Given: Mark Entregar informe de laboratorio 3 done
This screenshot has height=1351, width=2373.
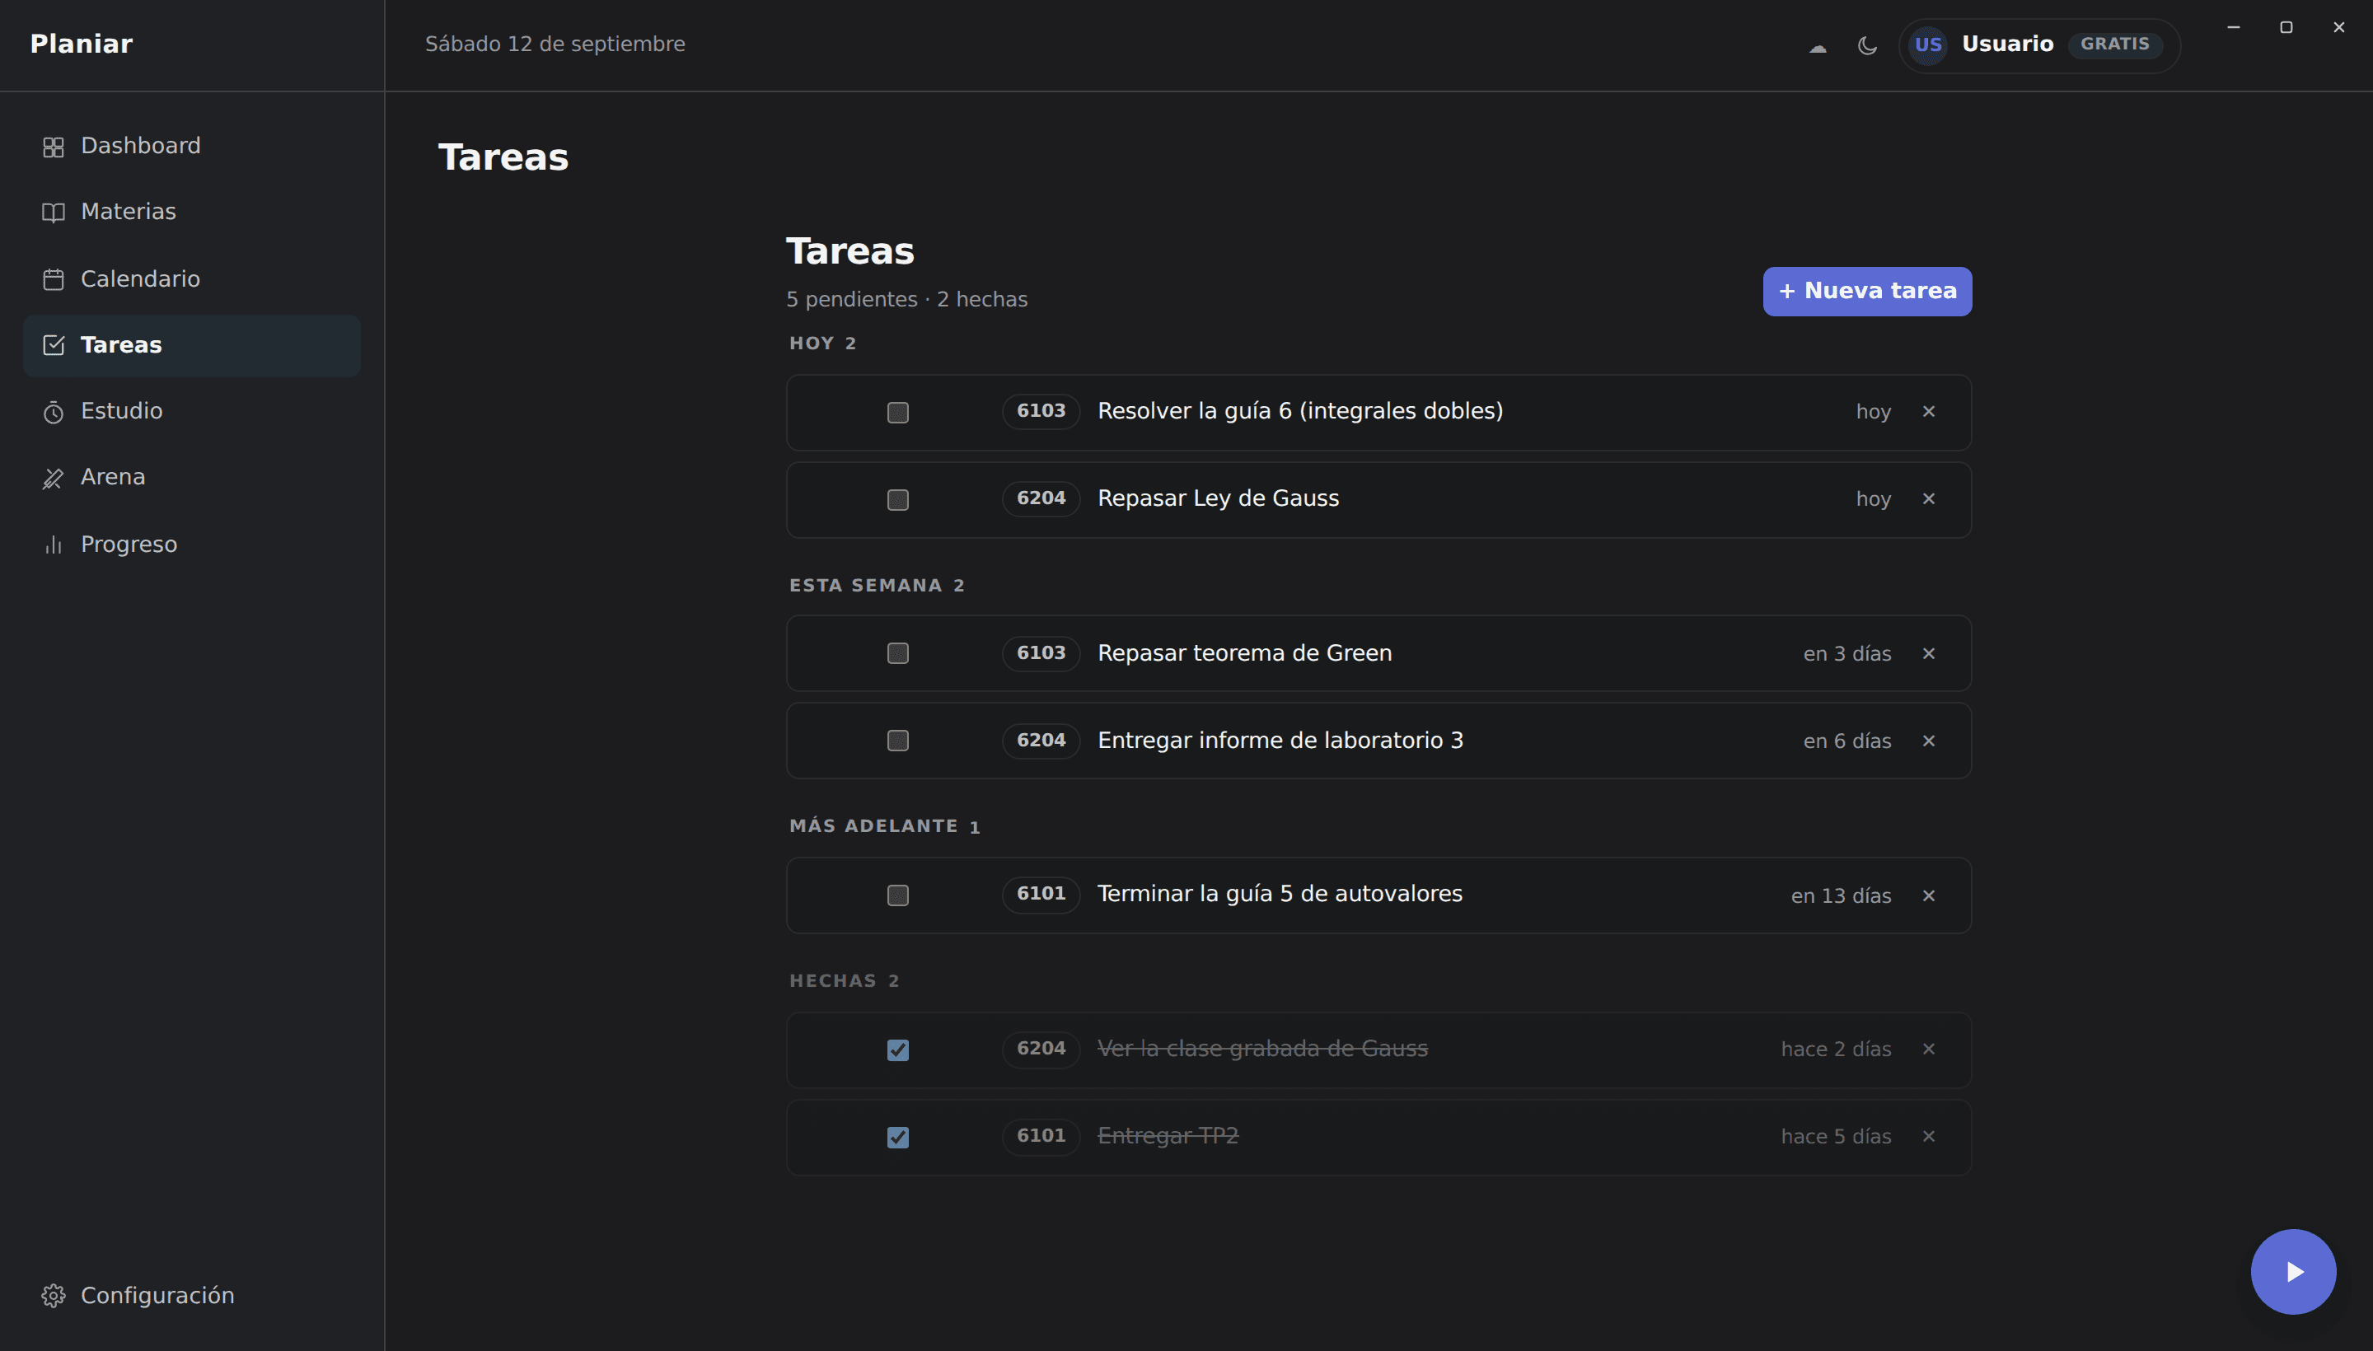Looking at the screenshot, I should [897, 741].
